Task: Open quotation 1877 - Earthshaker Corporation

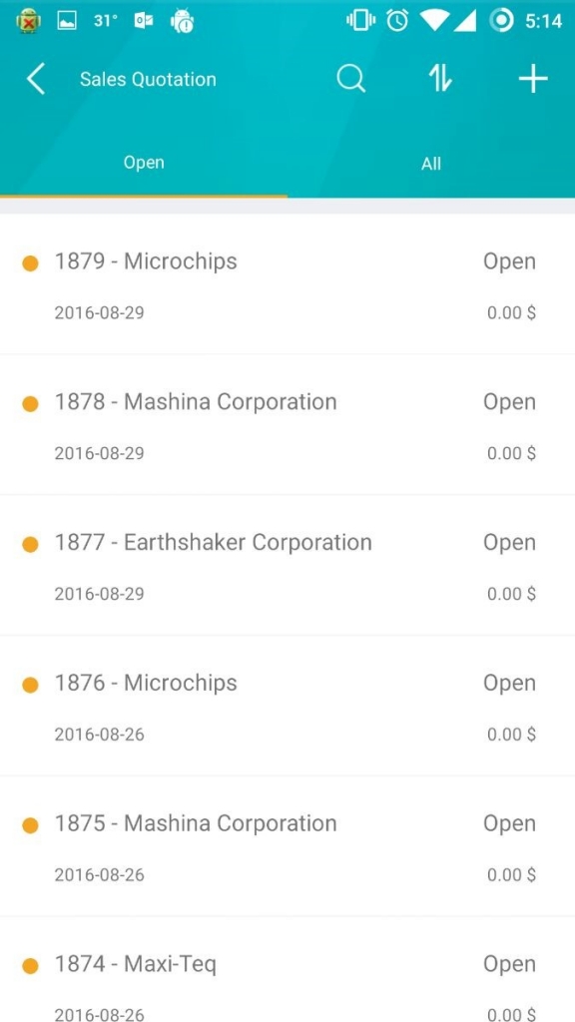Action: coord(287,566)
